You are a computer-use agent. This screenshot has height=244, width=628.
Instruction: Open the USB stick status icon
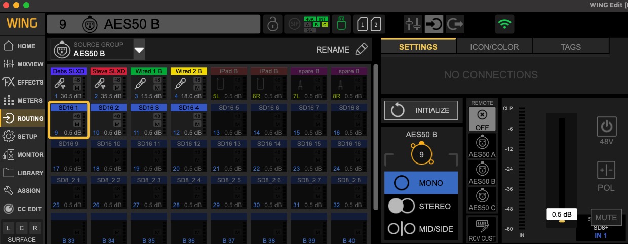click(x=341, y=24)
